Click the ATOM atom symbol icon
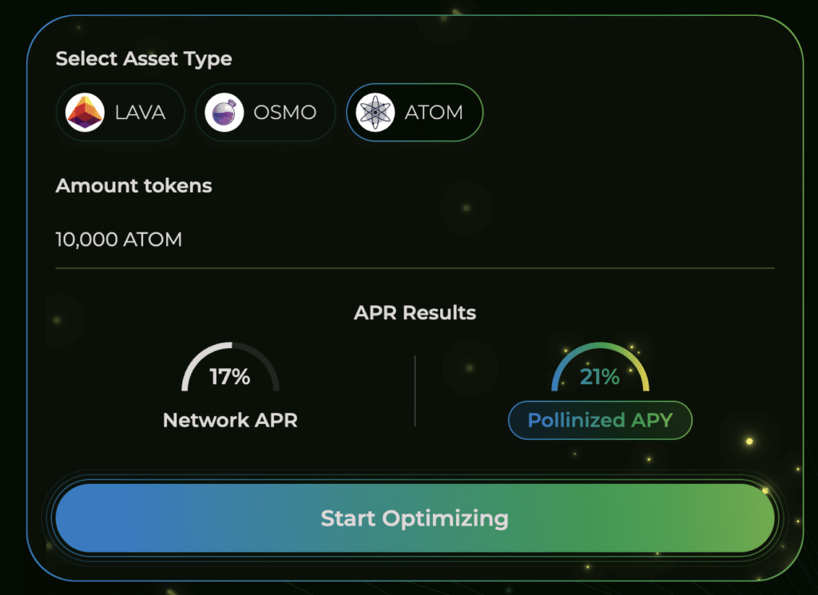818x595 pixels. tap(374, 112)
